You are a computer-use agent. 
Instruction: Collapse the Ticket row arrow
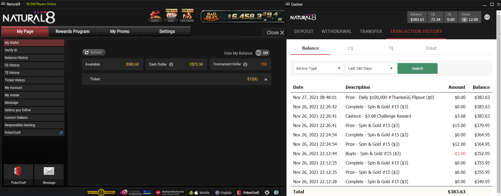coord(266,79)
